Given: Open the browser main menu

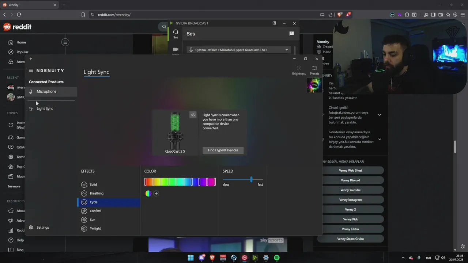Looking at the screenshot, I should click(x=463, y=15).
